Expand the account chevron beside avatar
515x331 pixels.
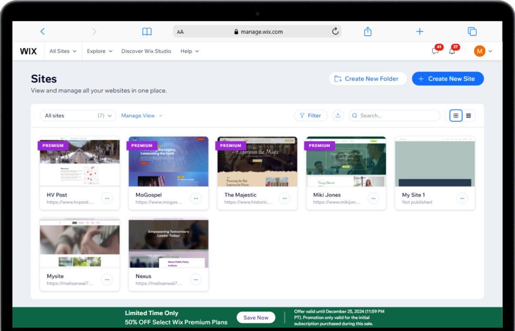coord(490,51)
